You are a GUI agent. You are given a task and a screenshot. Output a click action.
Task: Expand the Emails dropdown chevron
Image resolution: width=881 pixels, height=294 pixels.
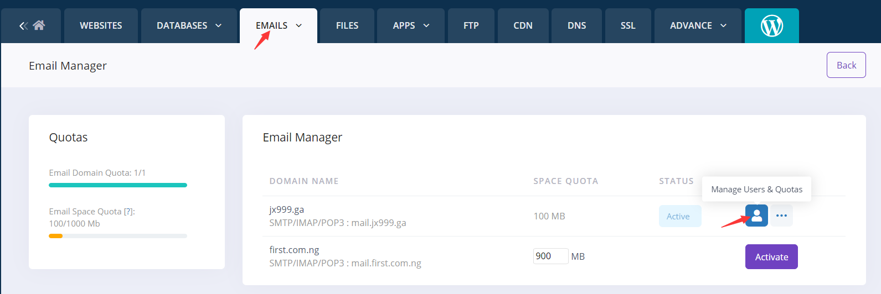(x=299, y=25)
